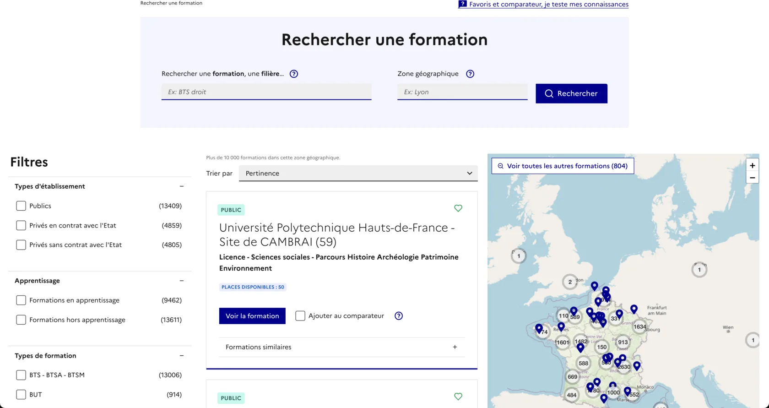This screenshot has height=408, width=769.
Task: Check the Publics filter
Action: coord(21,206)
